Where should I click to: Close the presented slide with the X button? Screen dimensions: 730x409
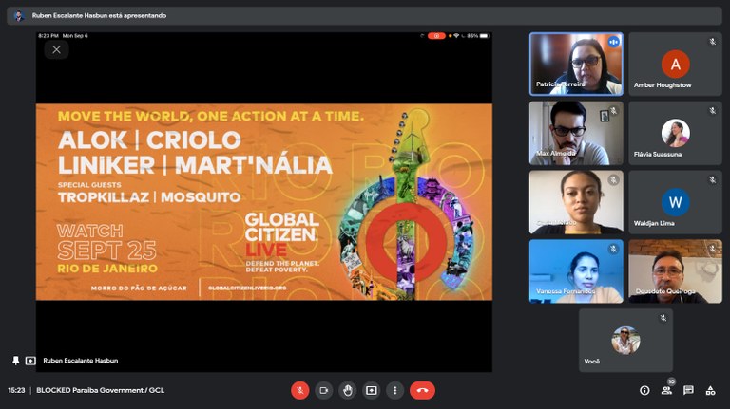[x=56, y=49]
